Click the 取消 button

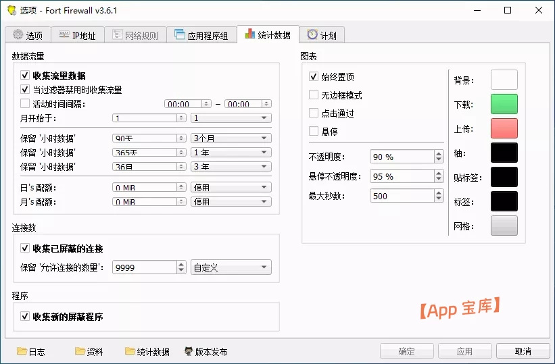pyautogui.click(x=523, y=351)
